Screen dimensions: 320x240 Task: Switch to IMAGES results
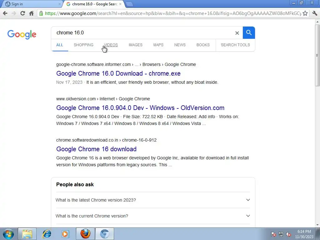pos(136,45)
